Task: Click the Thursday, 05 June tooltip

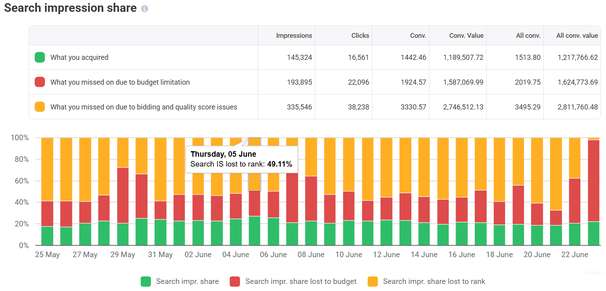Action: (x=241, y=159)
